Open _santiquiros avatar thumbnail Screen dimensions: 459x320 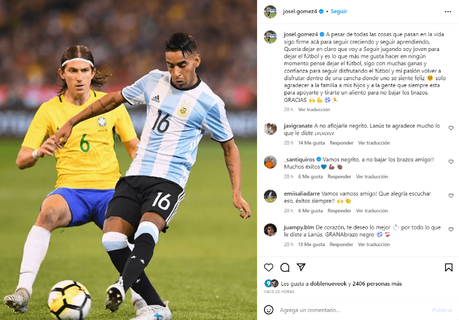point(270,162)
